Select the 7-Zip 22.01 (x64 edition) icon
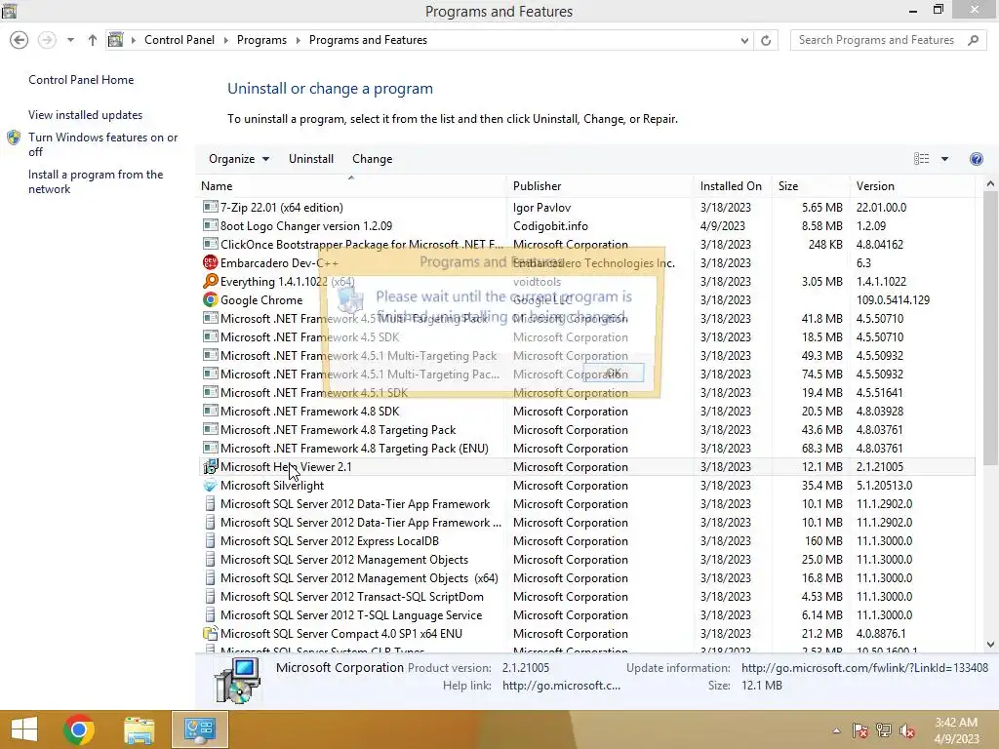Screen dimensions: 999x749 [211, 207]
